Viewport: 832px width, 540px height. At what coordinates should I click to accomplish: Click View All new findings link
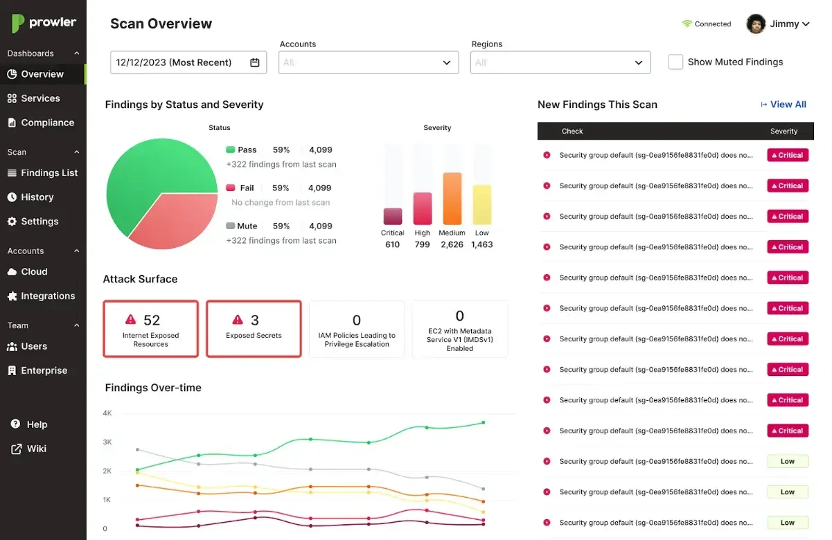coord(784,105)
